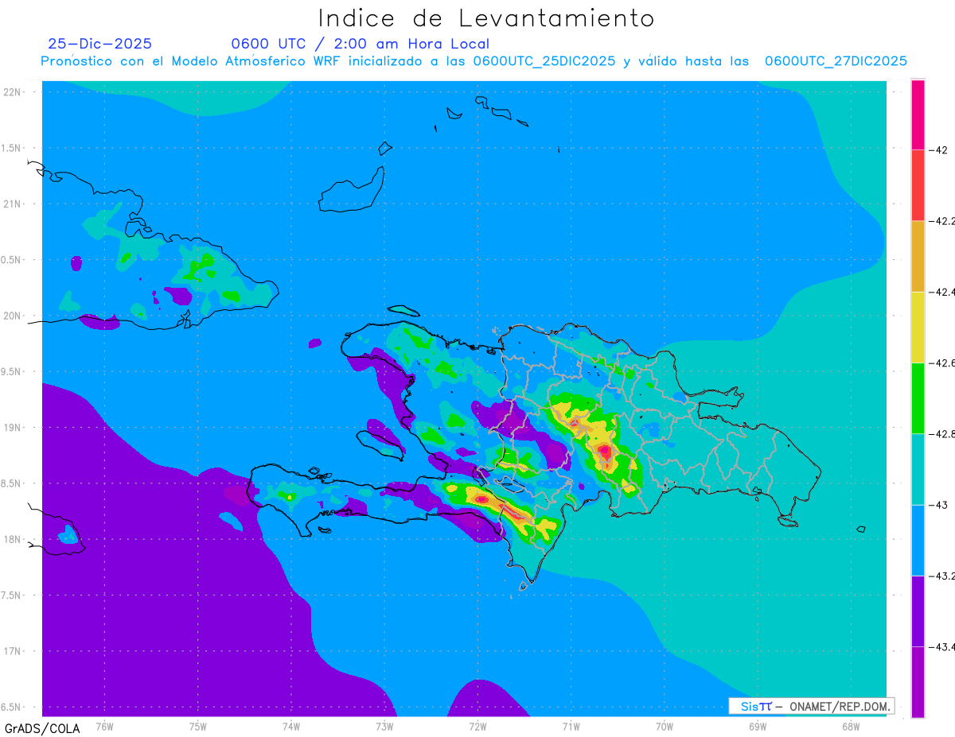This screenshot has height=737, width=955.
Task: Click the '68W' longitude label
Action: tap(851, 726)
